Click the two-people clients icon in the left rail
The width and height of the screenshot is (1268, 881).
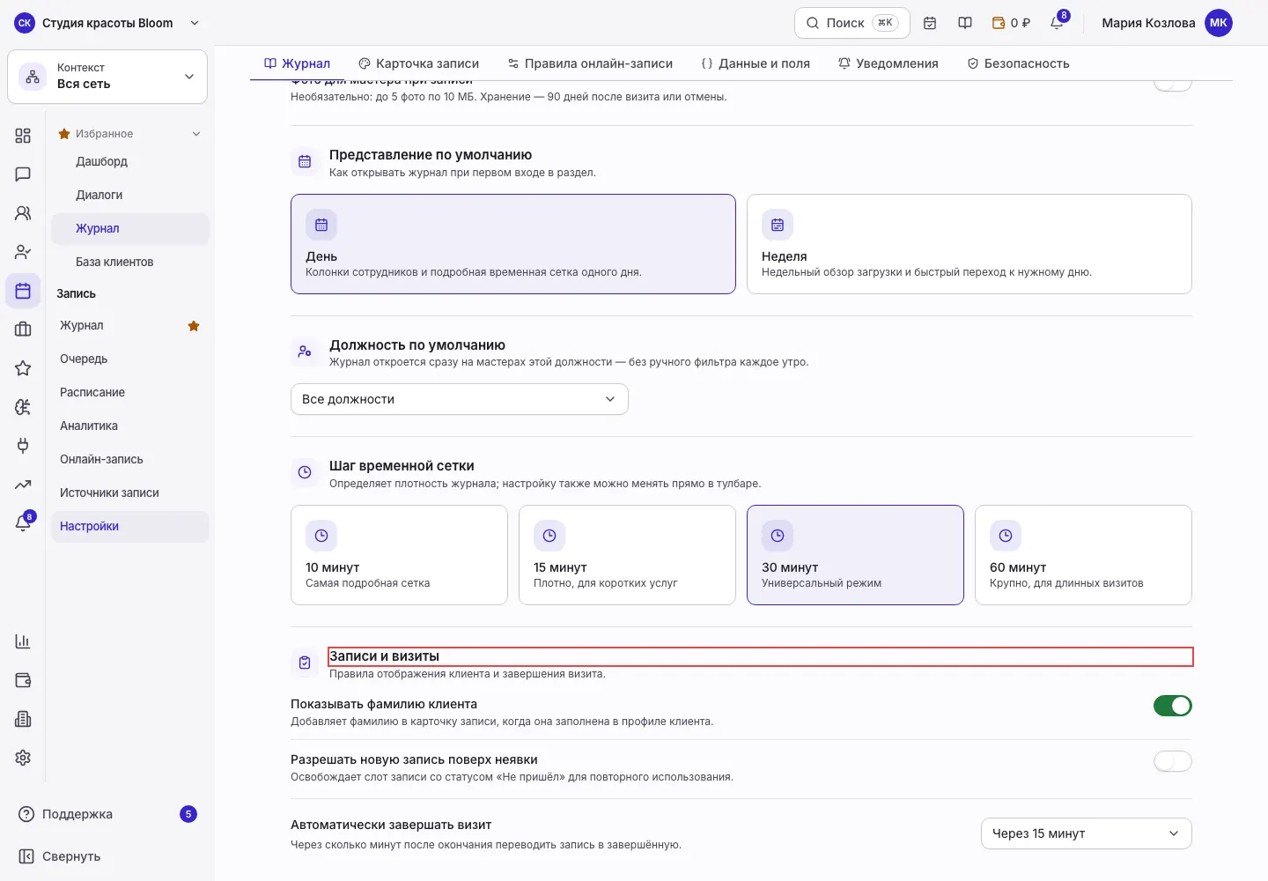pyautogui.click(x=23, y=213)
